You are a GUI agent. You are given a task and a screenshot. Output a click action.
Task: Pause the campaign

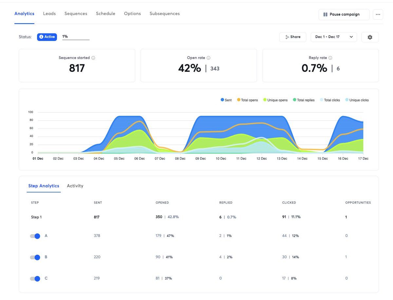pyautogui.click(x=344, y=14)
